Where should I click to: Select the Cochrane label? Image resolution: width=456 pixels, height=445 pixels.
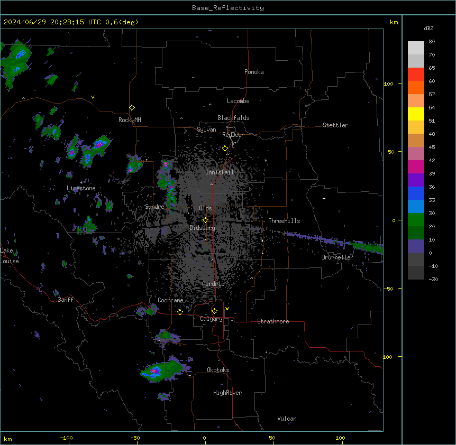point(170,300)
